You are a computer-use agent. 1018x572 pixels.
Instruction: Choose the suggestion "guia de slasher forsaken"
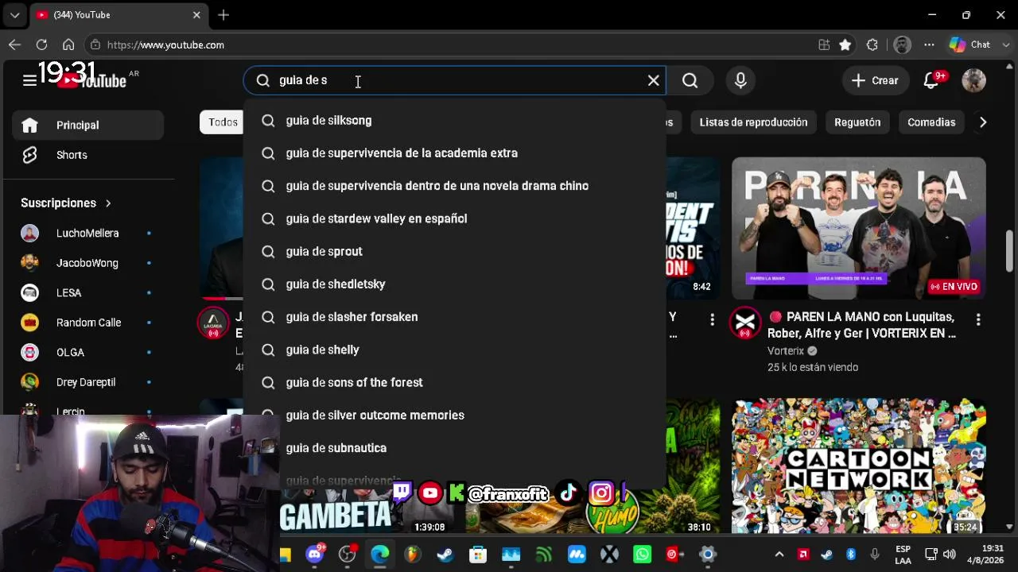(455, 317)
